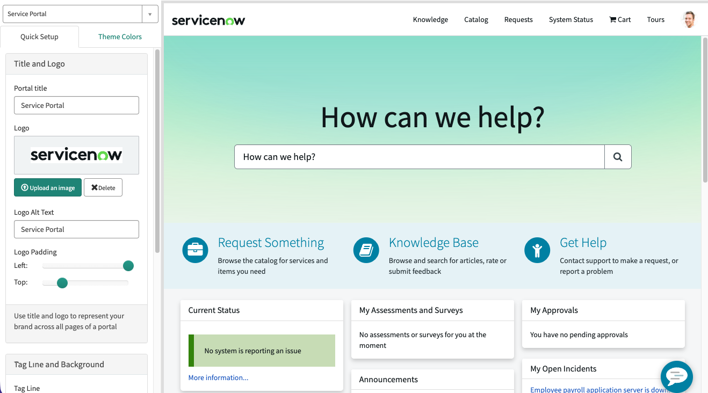
Task: Switch to the Theme Colors tab
Action: pos(120,37)
